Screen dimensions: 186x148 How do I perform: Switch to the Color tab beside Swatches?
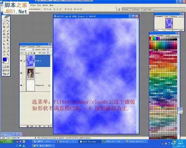153,36
